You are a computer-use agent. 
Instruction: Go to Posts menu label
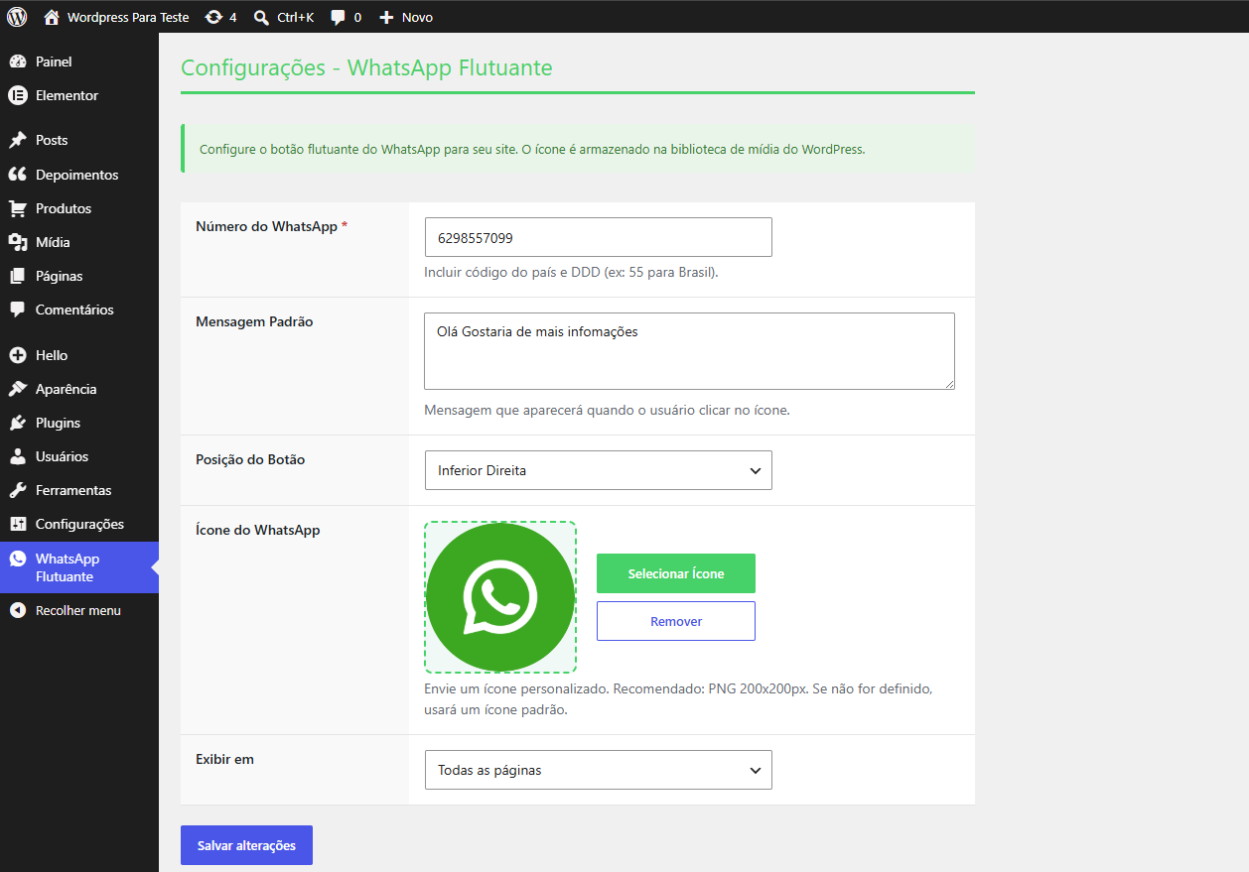click(52, 140)
